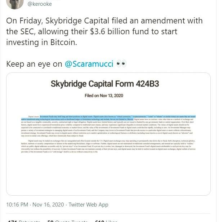Open the embedded Skybridge form image

(x=108, y=133)
